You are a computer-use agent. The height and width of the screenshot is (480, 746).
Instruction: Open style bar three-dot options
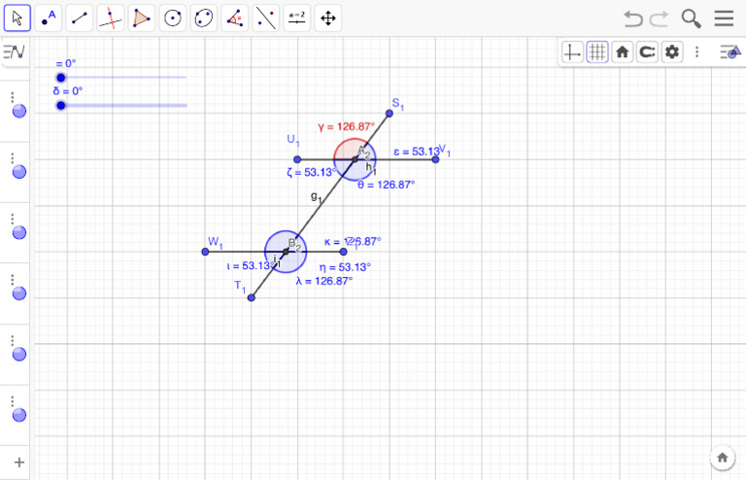(697, 51)
